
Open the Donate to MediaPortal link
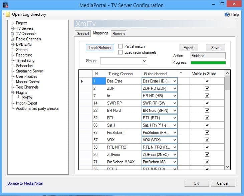tap(25, 183)
